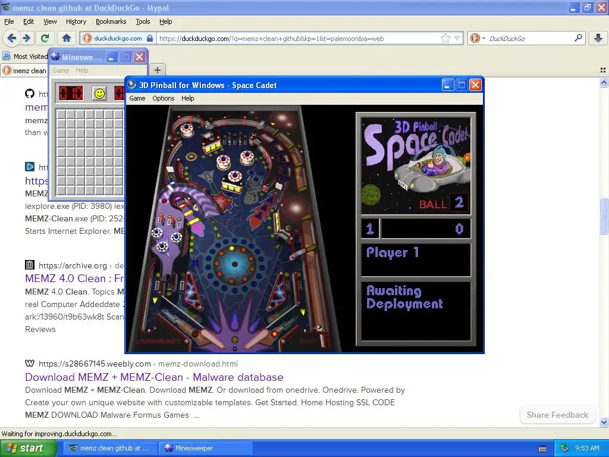Open the Pinball Help menu

point(187,98)
